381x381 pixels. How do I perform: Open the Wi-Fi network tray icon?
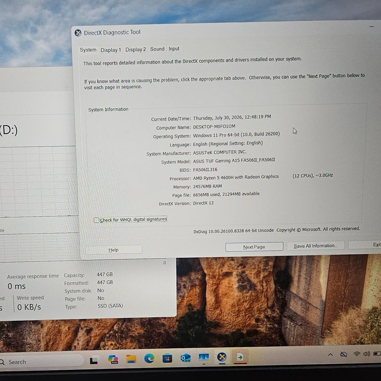tap(357, 354)
